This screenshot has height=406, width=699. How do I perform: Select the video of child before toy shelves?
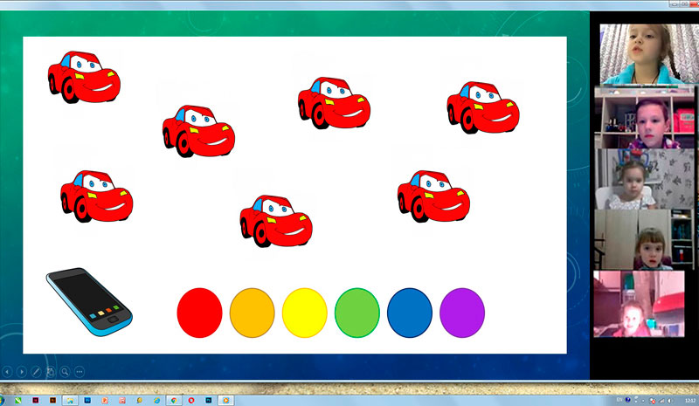[x=645, y=118]
